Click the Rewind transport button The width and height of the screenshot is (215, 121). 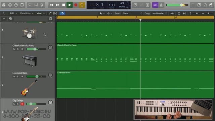click(x=51, y=5)
